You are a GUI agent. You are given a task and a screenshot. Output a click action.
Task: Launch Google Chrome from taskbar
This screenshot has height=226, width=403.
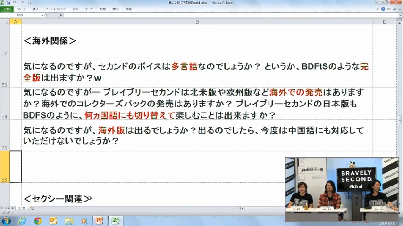click(38, 221)
